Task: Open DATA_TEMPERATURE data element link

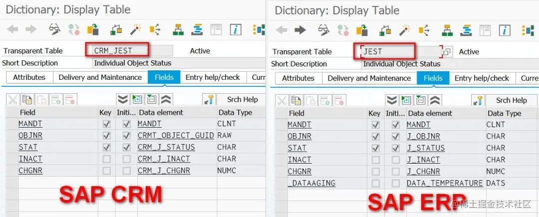Action: point(445,183)
